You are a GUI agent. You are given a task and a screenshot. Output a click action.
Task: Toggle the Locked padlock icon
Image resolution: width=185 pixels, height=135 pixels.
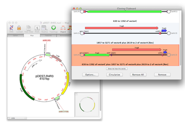pos(19,28)
